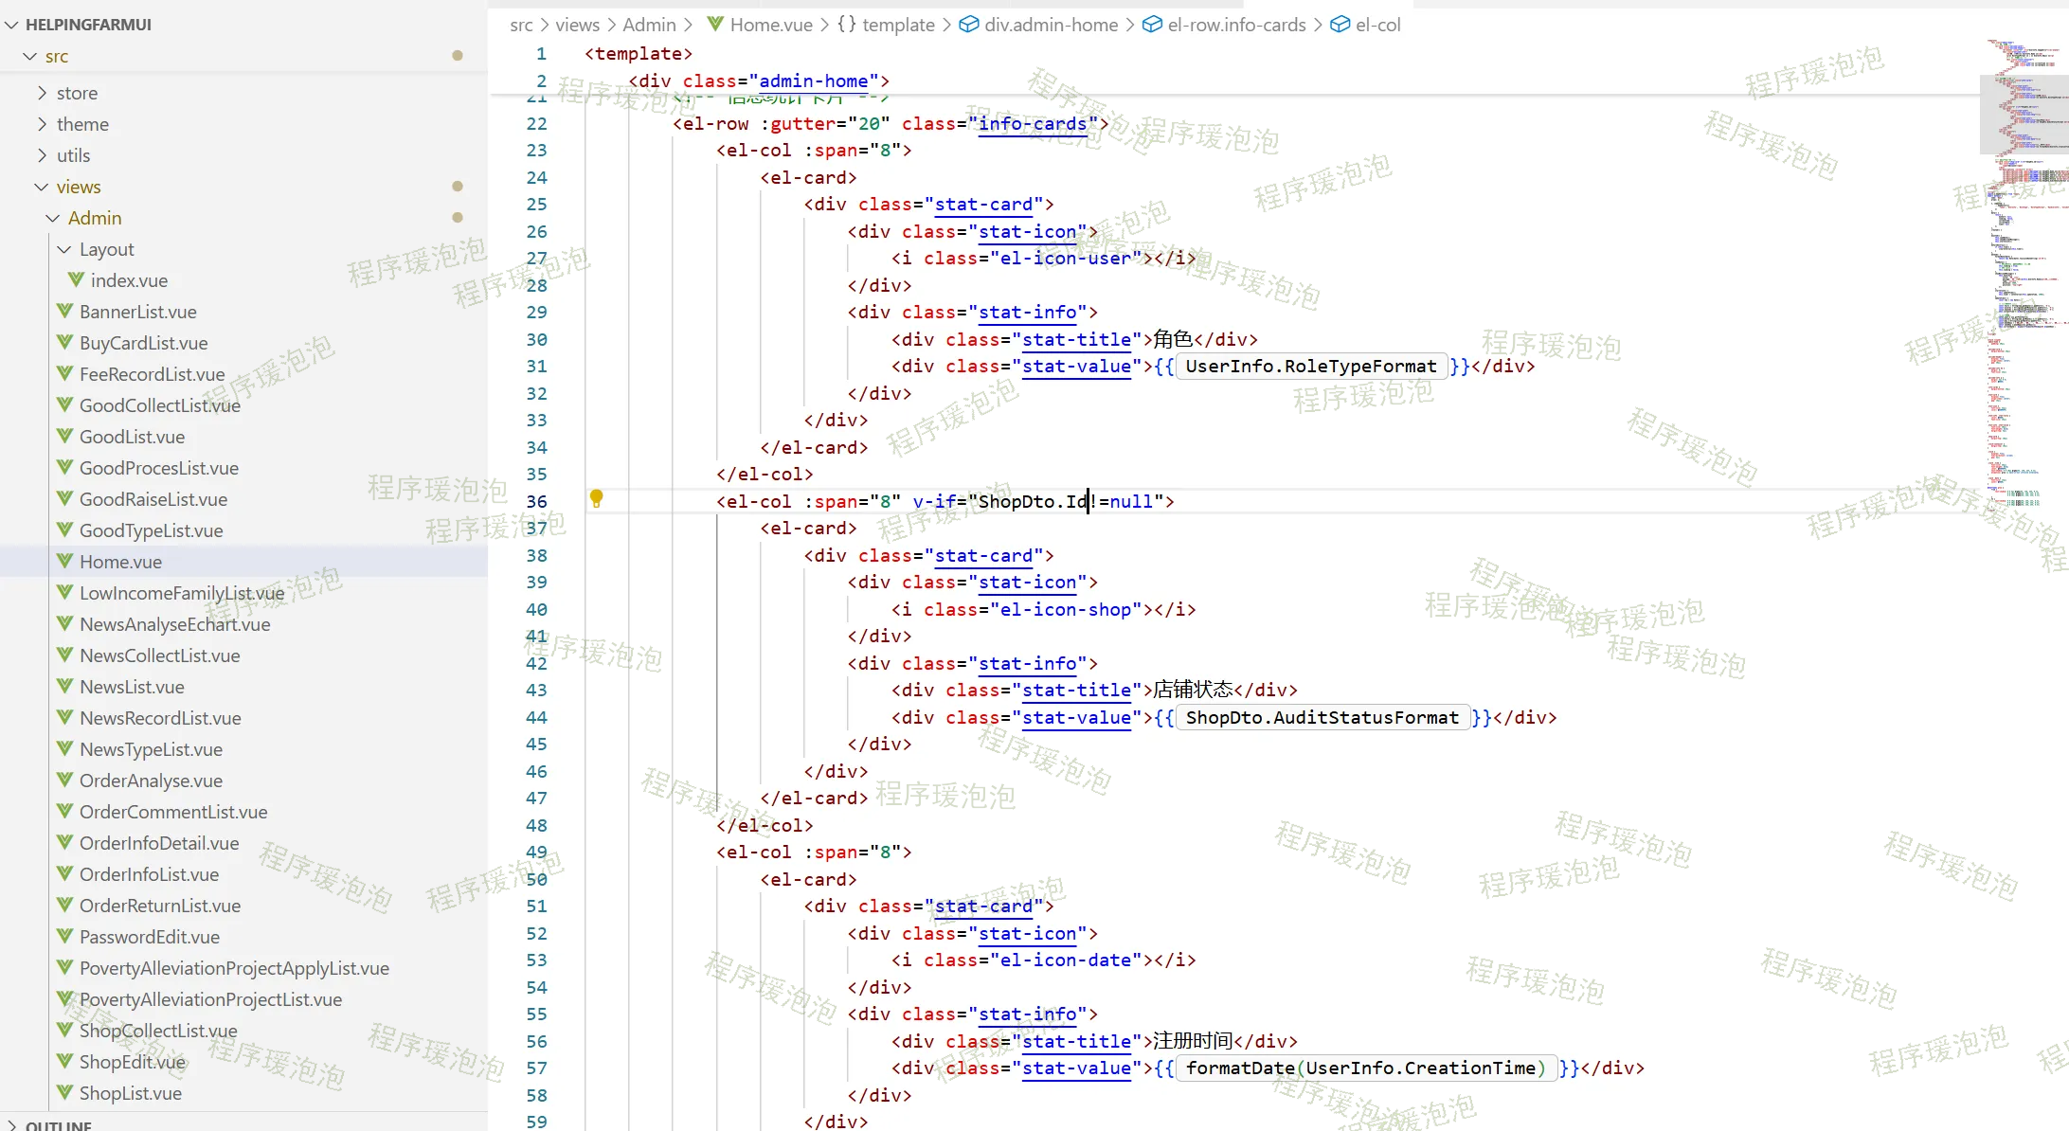Click the lightbulb quick-fix icon on line 36
This screenshot has height=1131, width=2069.
click(596, 498)
